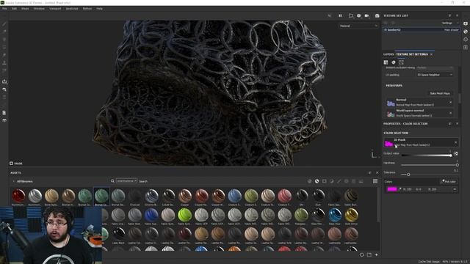470x264 pixels.
Task: Open the File menu
Action: (4, 9)
